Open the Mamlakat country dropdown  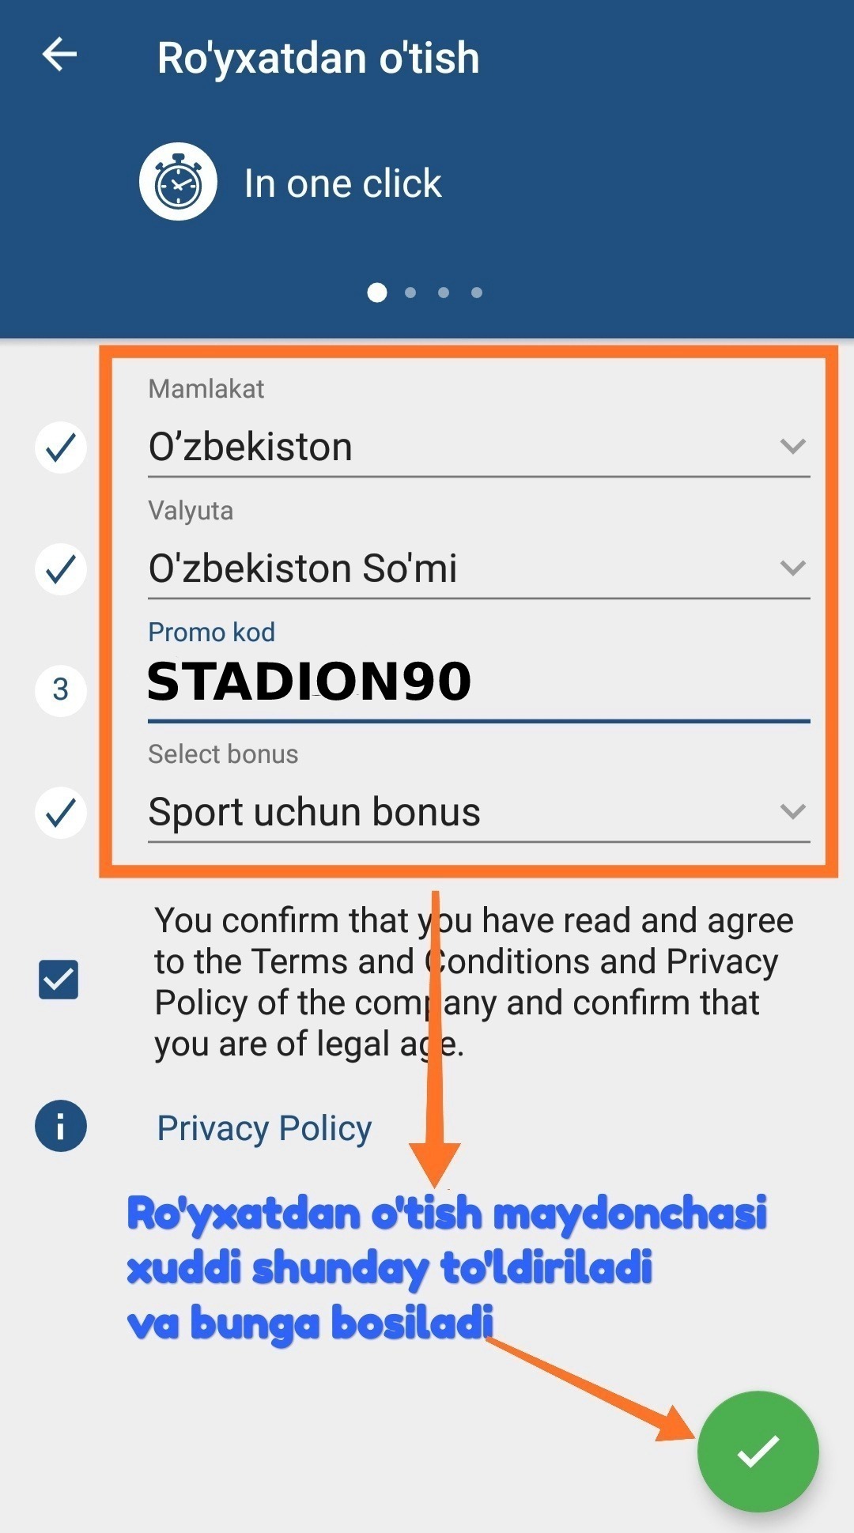[x=478, y=447]
